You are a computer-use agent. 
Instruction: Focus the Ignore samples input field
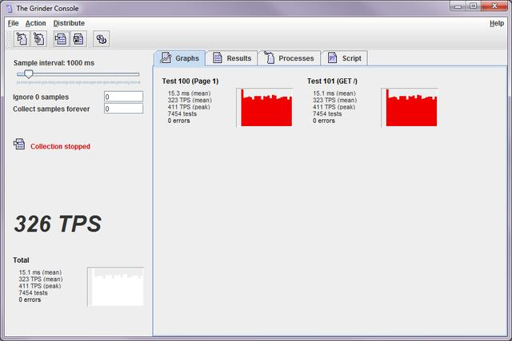[x=123, y=97]
